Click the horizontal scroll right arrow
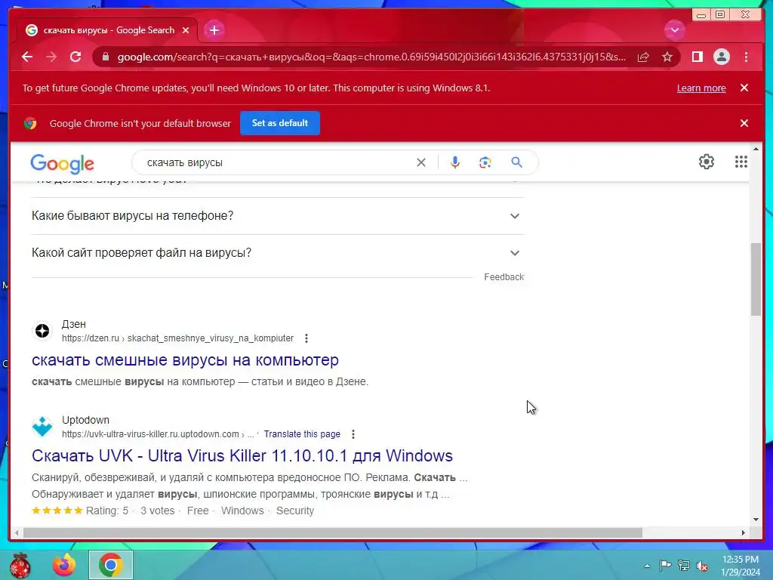The width and height of the screenshot is (773, 580). coord(744,532)
